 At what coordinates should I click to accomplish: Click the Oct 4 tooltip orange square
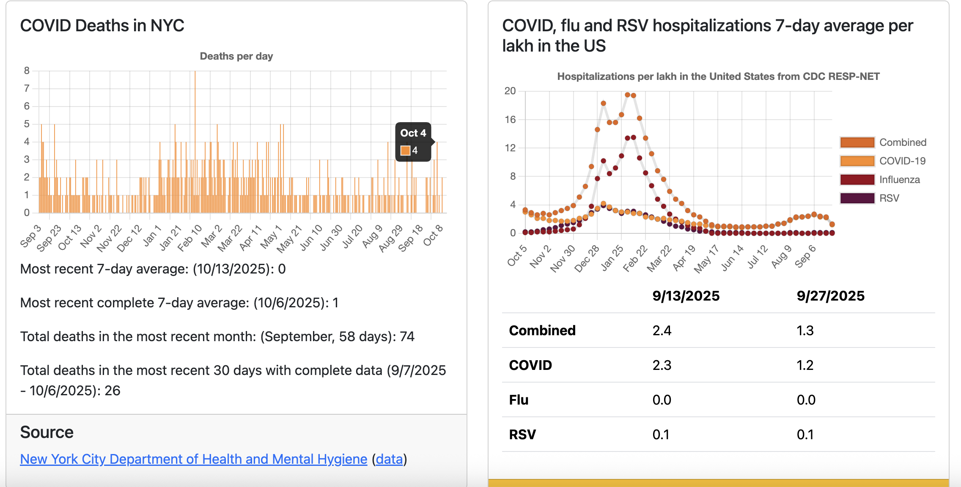405,150
